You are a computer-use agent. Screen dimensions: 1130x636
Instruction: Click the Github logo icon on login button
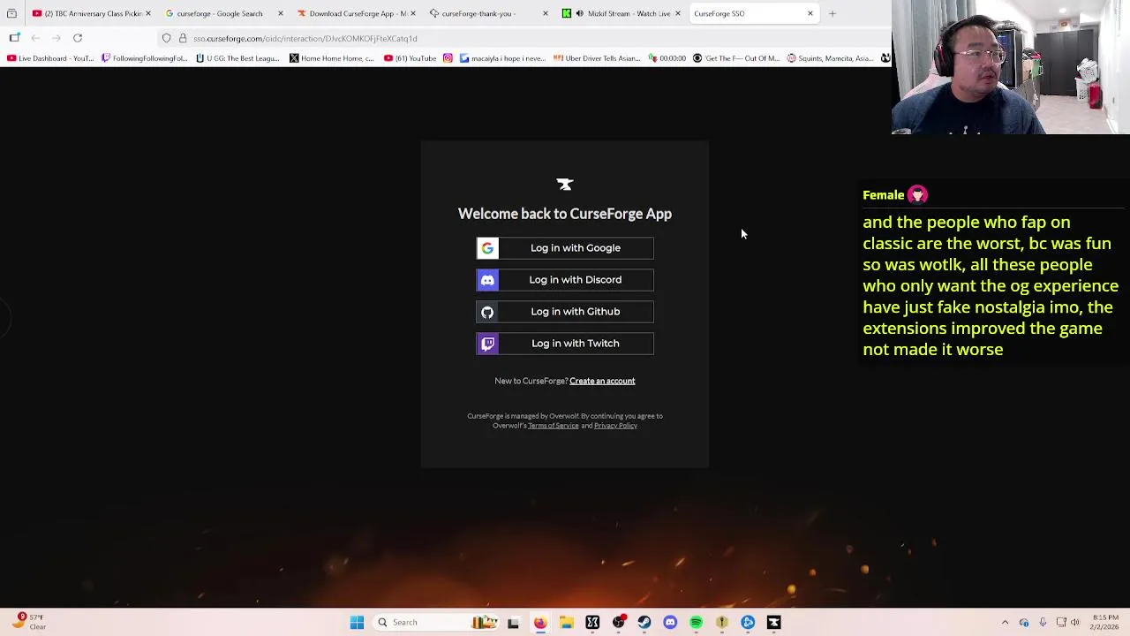487,312
